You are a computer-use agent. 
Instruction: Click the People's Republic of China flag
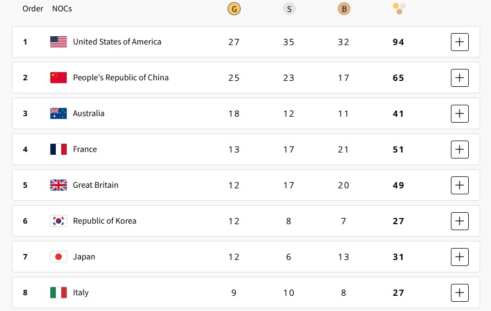coord(59,78)
